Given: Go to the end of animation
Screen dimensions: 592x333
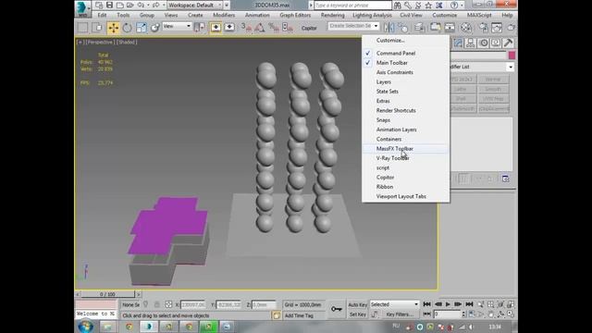Looking at the screenshot, I should (469, 304).
